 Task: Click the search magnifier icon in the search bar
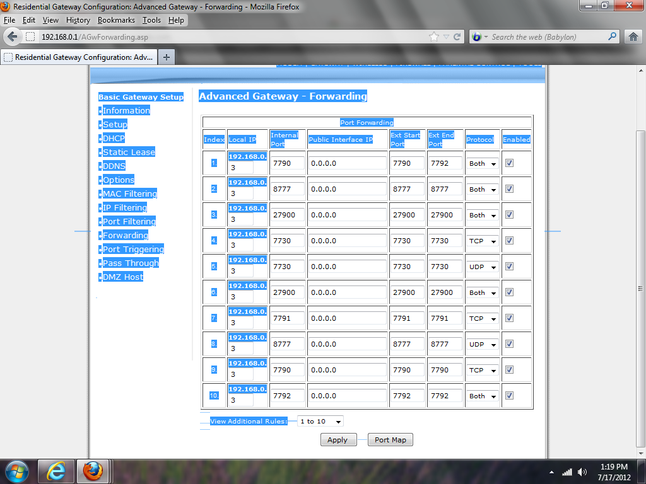(x=612, y=37)
